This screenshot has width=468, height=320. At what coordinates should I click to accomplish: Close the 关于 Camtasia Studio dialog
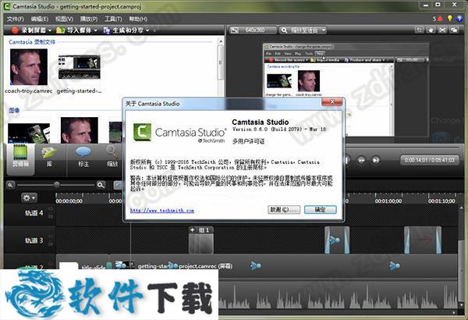click(x=332, y=102)
